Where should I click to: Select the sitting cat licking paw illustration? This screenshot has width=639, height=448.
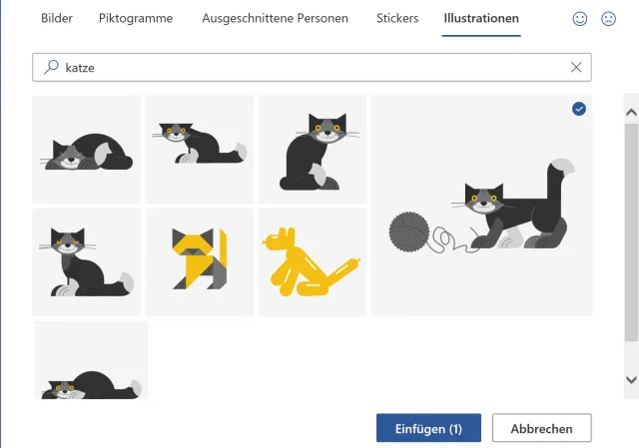pyautogui.click(x=313, y=149)
